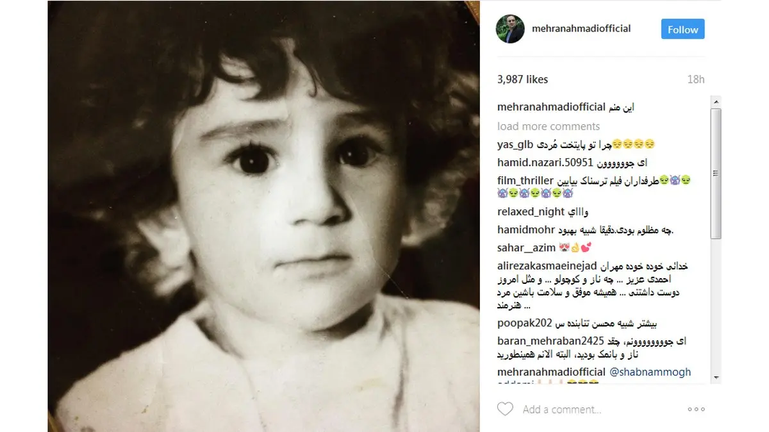
Task: Open the three-dot more options menu
Action: pyautogui.click(x=696, y=409)
